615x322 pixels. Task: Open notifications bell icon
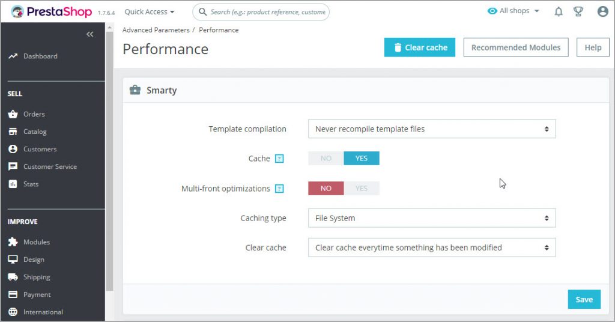pos(559,12)
